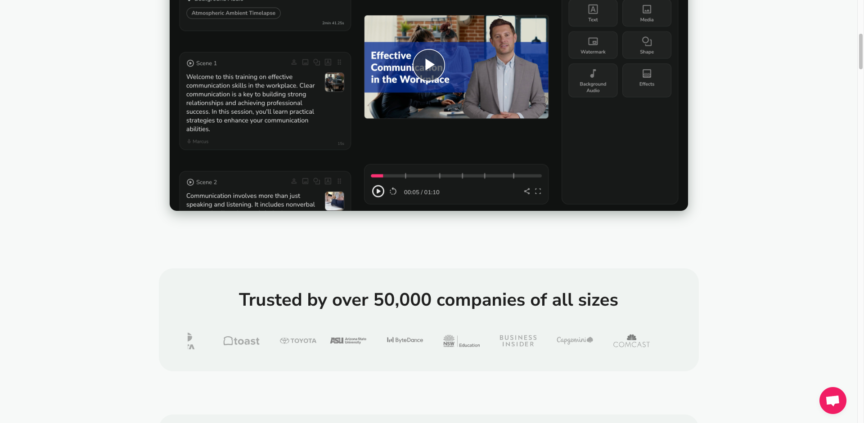
Task: Enter fullscreen video mode
Action: click(x=538, y=191)
